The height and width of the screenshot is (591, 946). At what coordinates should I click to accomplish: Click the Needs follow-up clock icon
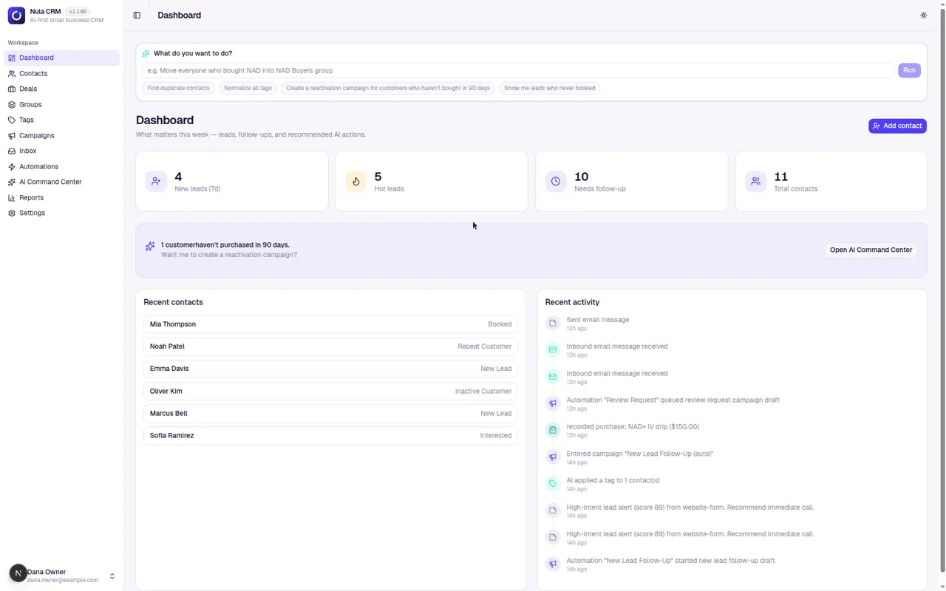[556, 181]
